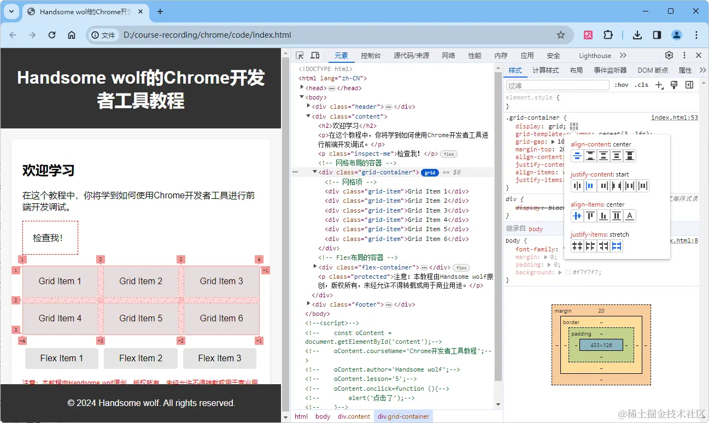Open the Lighthouse tab
Viewport: 709px width, 423px height.
[x=595, y=55]
